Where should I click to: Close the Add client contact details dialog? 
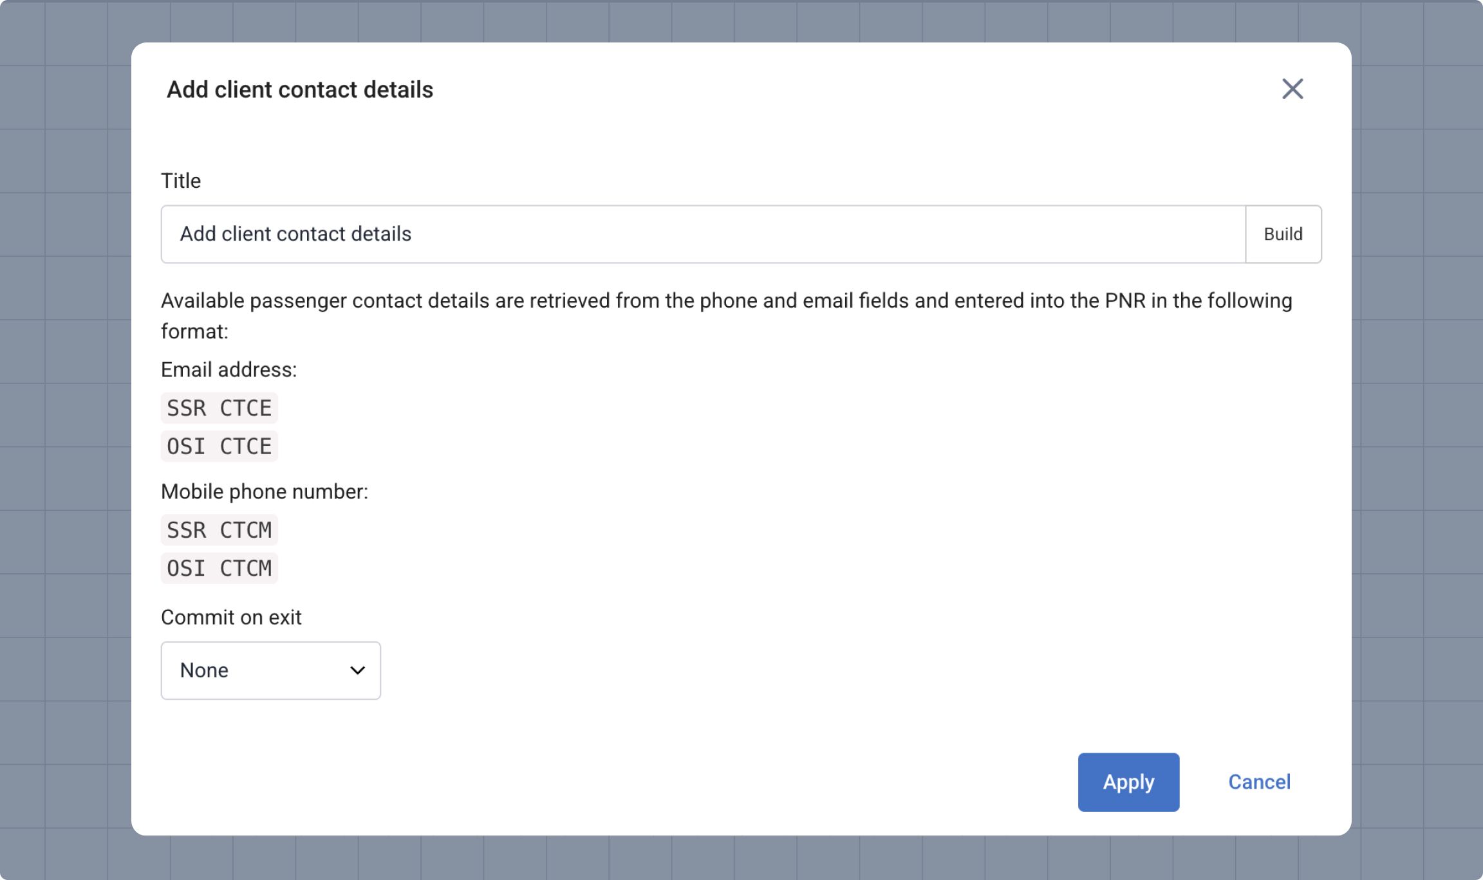1292,89
